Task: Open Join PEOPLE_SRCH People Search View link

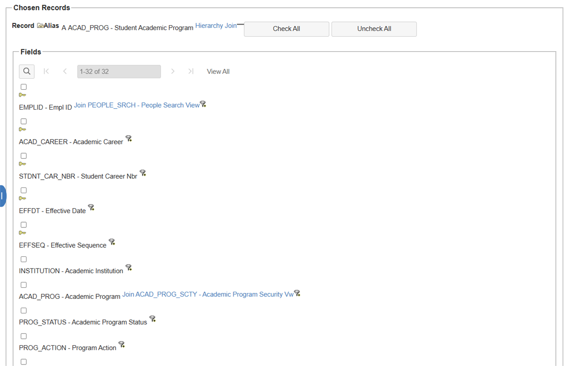Action: click(x=137, y=105)
